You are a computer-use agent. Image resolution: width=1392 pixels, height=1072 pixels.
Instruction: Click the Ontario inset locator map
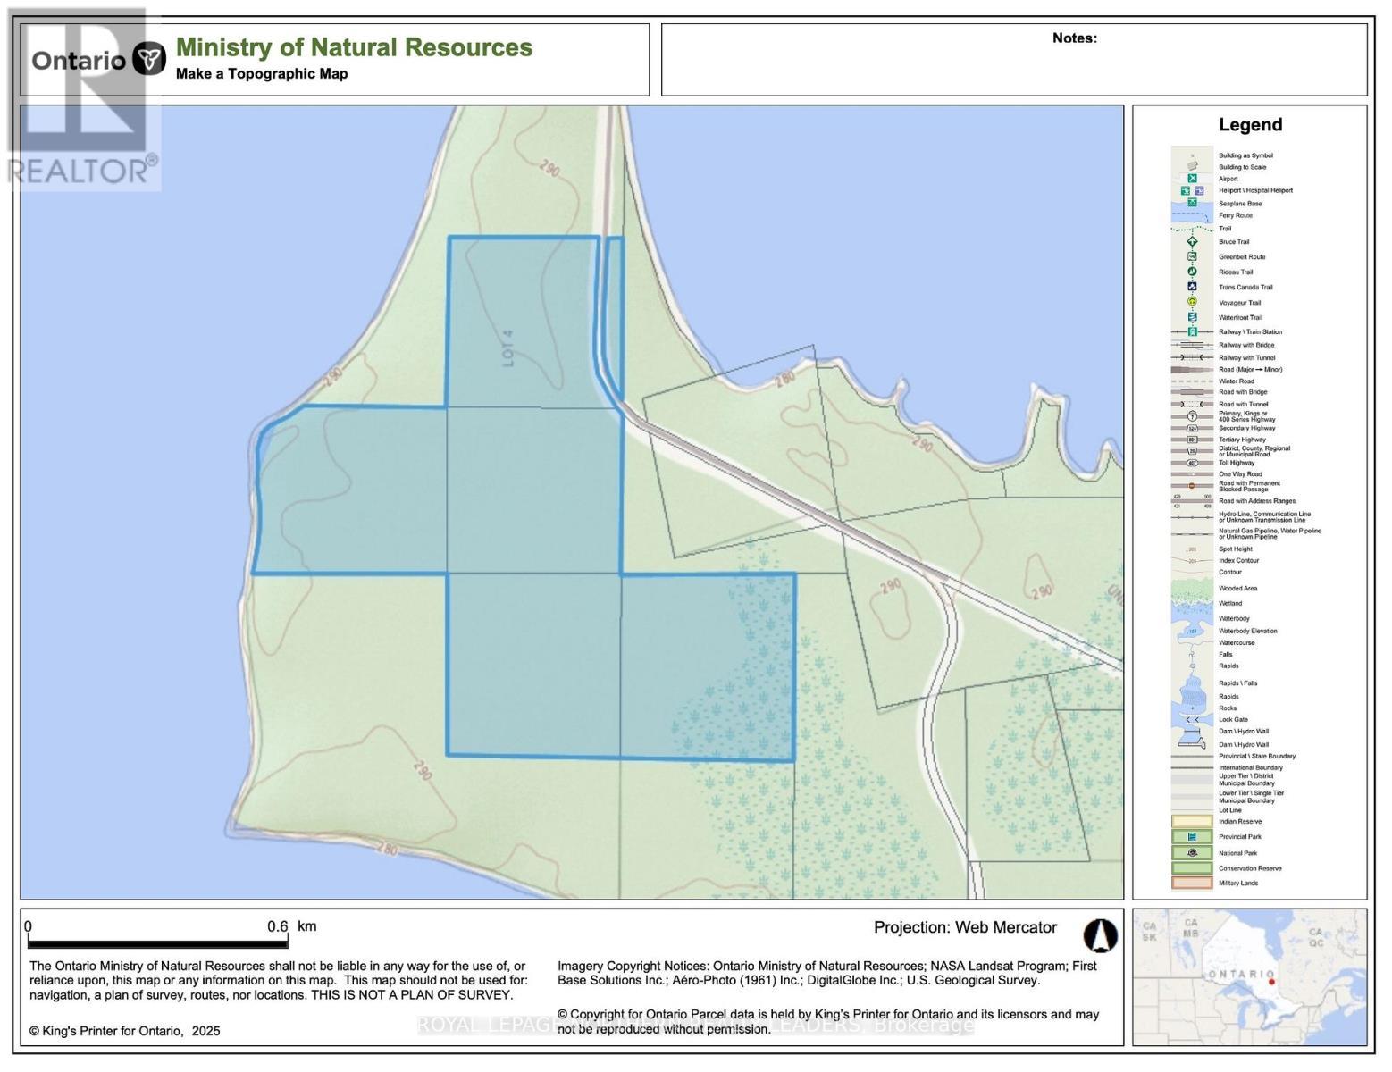(x=1249, y=976)
